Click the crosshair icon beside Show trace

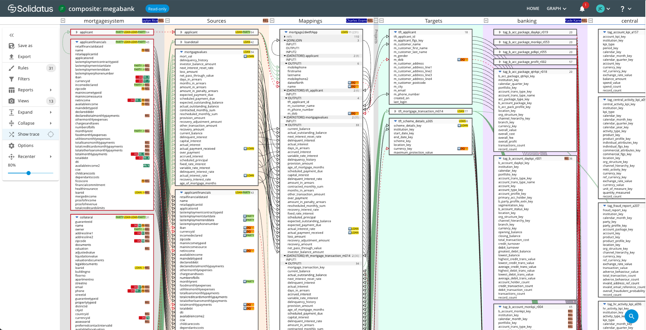pos(51,134)
